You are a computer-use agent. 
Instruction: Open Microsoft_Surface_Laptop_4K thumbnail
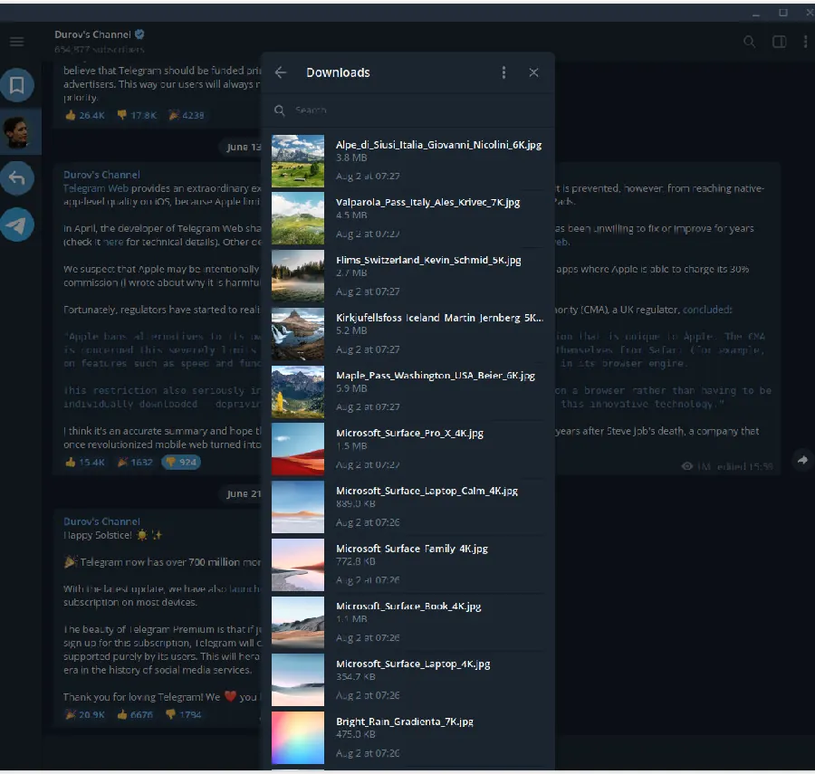[x=298, y=680]
